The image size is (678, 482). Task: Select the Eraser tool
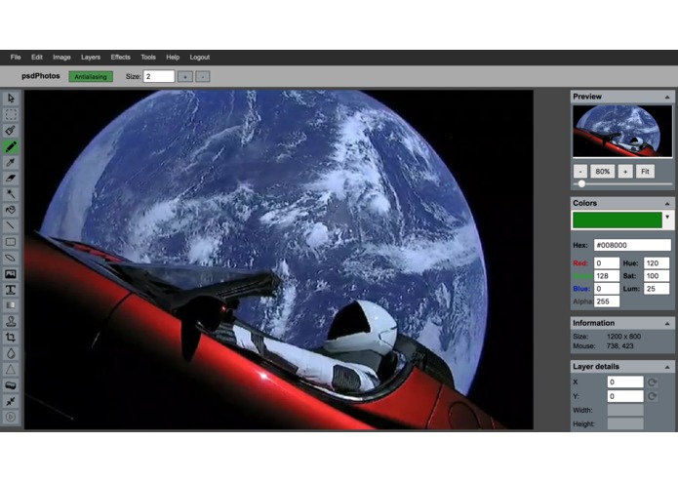(11, 179)
